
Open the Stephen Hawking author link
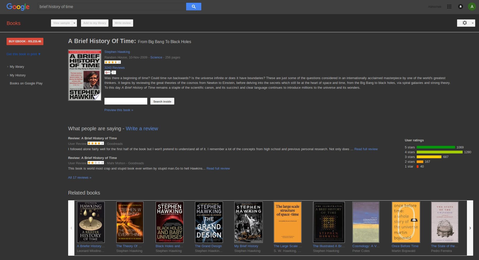tap(117, 52)
